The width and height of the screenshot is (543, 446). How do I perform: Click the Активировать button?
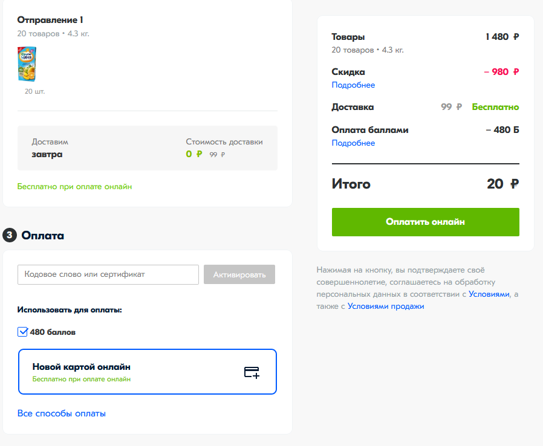239,275
